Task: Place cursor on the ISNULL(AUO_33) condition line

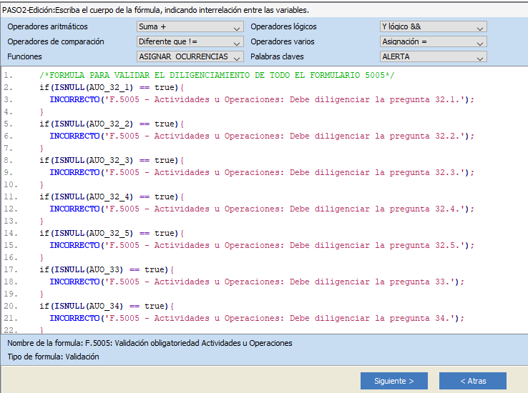Action: coord(106,269)
